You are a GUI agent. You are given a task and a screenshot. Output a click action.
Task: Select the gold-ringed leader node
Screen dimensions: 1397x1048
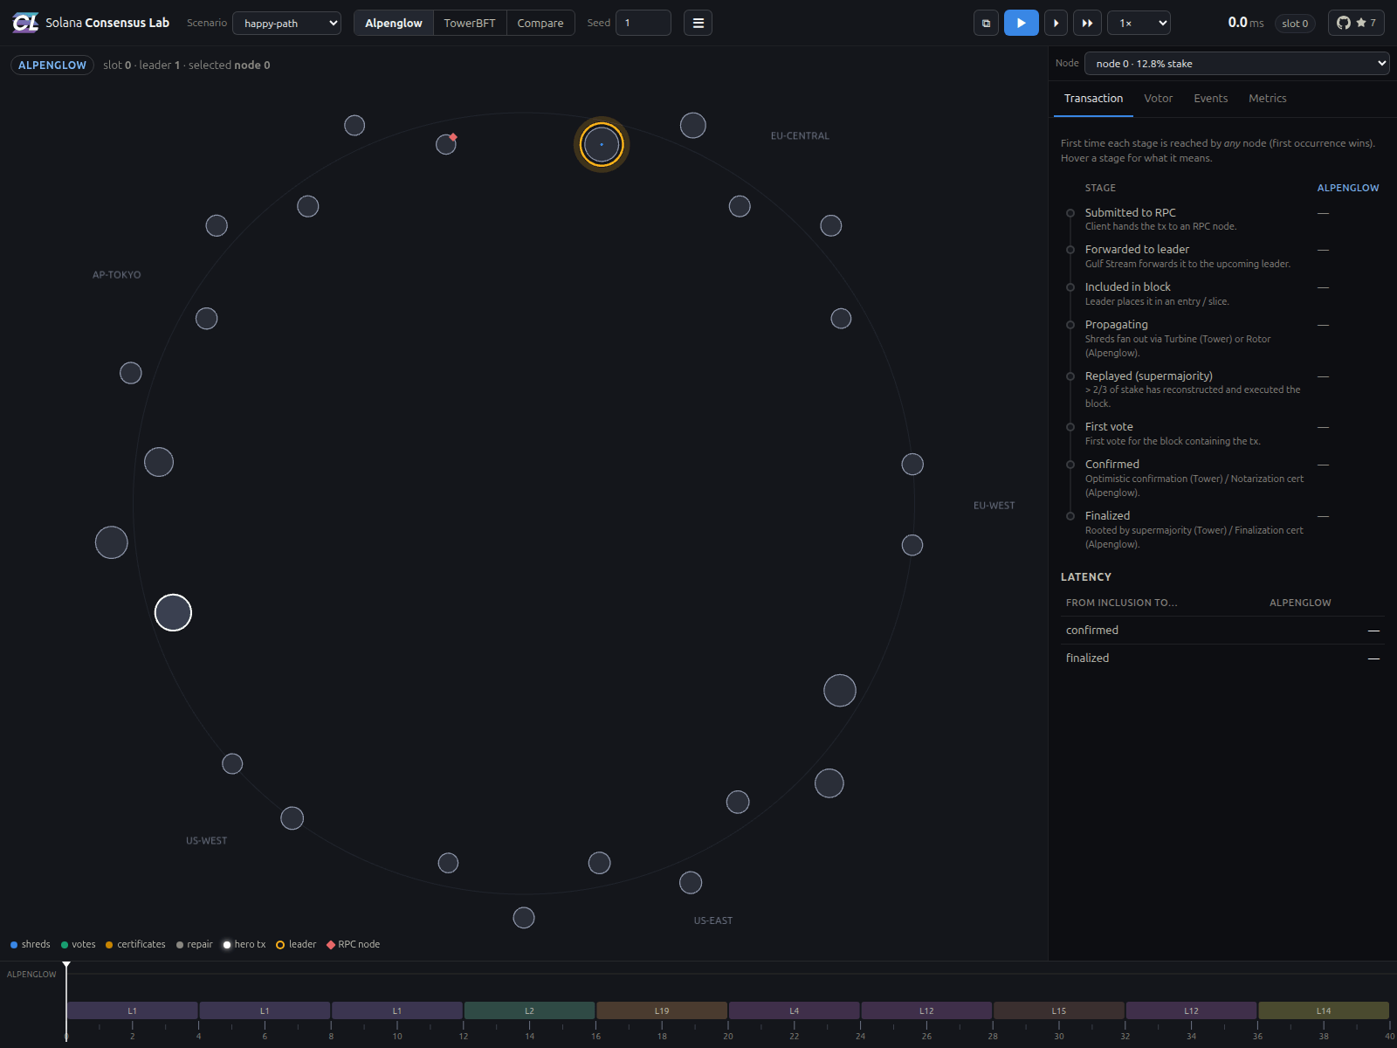[x=602, y=144]
